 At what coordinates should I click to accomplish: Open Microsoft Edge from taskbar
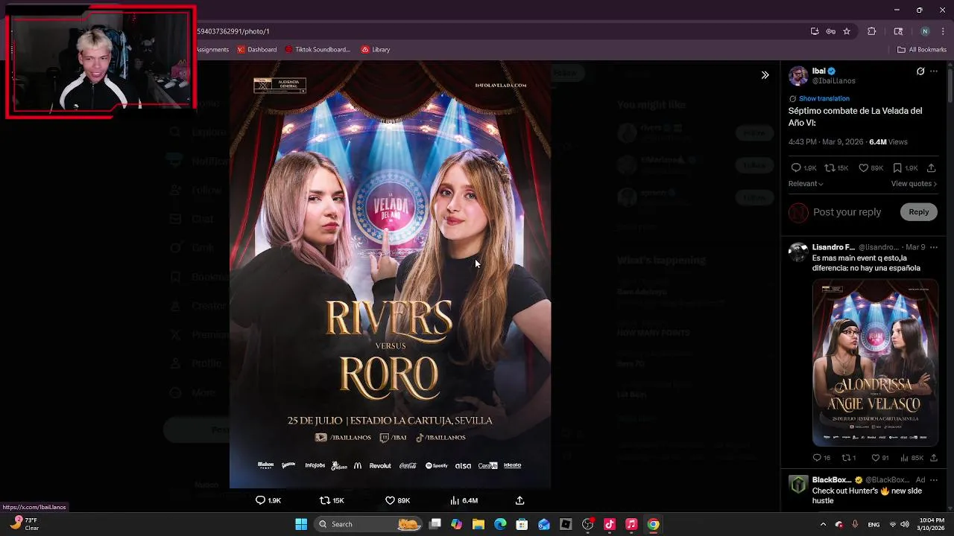500,524
